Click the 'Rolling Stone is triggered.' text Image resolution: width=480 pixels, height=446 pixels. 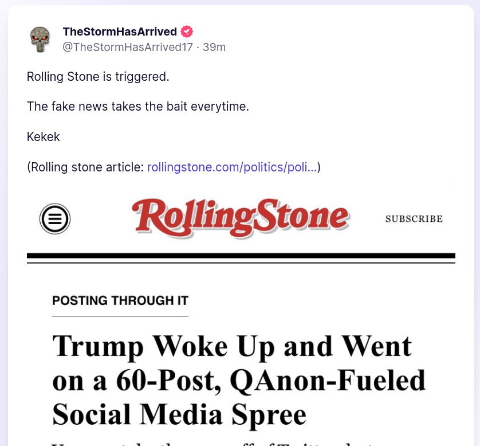point(98,76)
